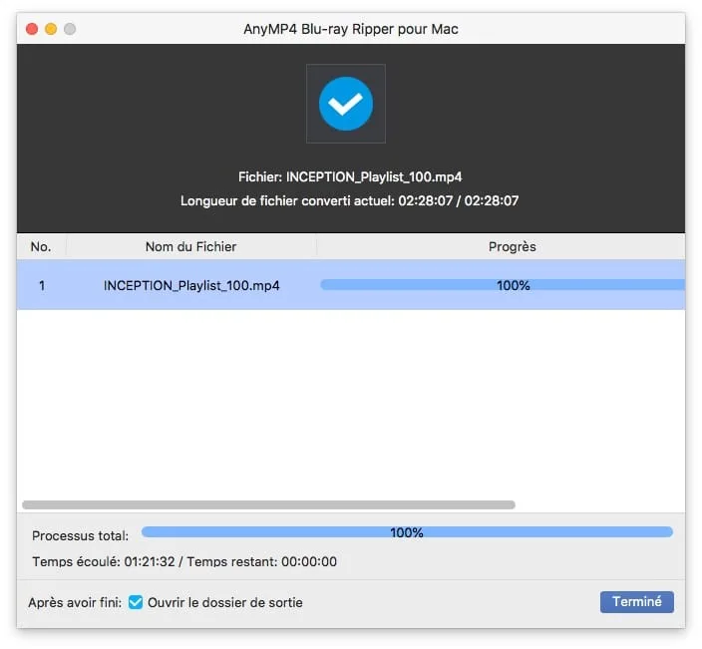Click the AnyMP4 Blu-ray Ripper pour Mac title
Screen dimensions: 702x649
[351, 29]
